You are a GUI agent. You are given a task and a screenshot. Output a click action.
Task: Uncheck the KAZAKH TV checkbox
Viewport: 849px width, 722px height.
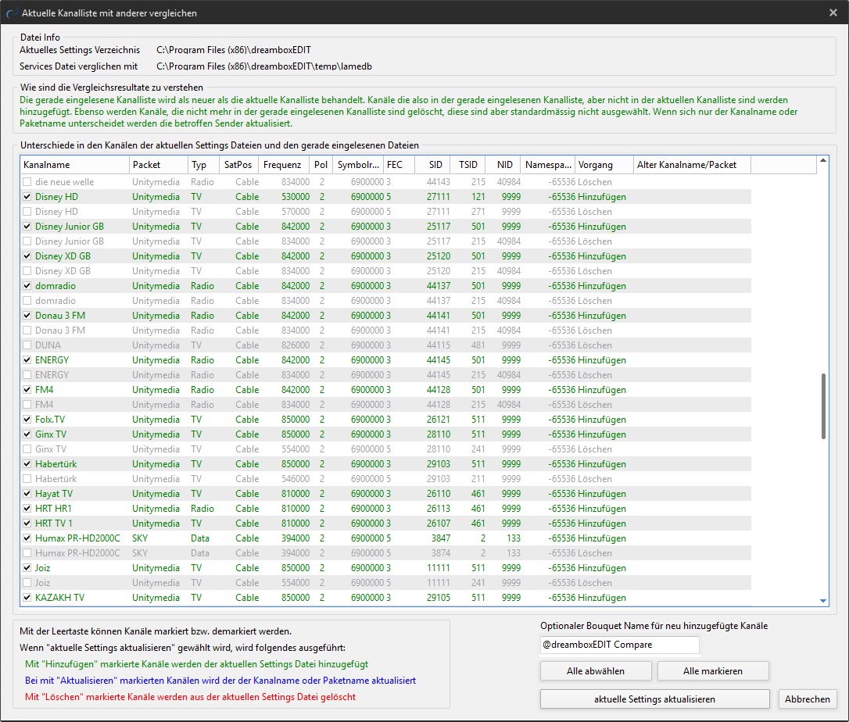pos(27,598)
